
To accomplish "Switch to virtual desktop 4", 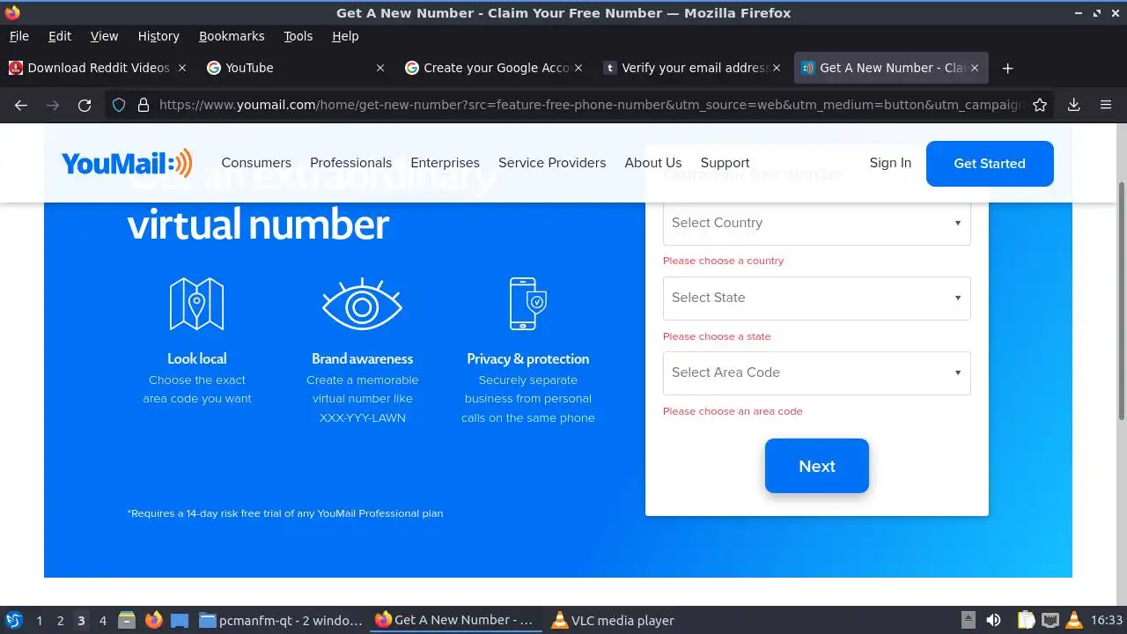I will [x=102, y=620].
